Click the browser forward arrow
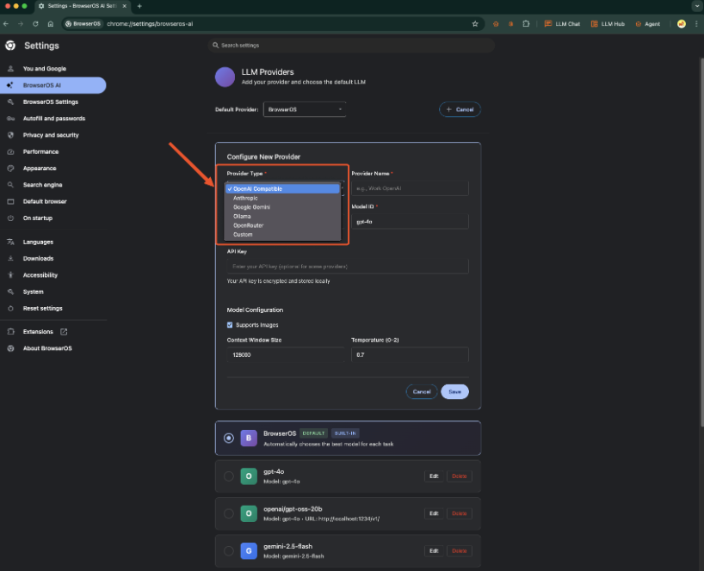Viewport: 704px width, 571px height. click(x=21, y=24)
